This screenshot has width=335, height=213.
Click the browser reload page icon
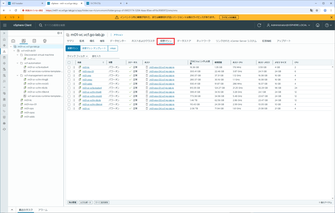point(16,10)
